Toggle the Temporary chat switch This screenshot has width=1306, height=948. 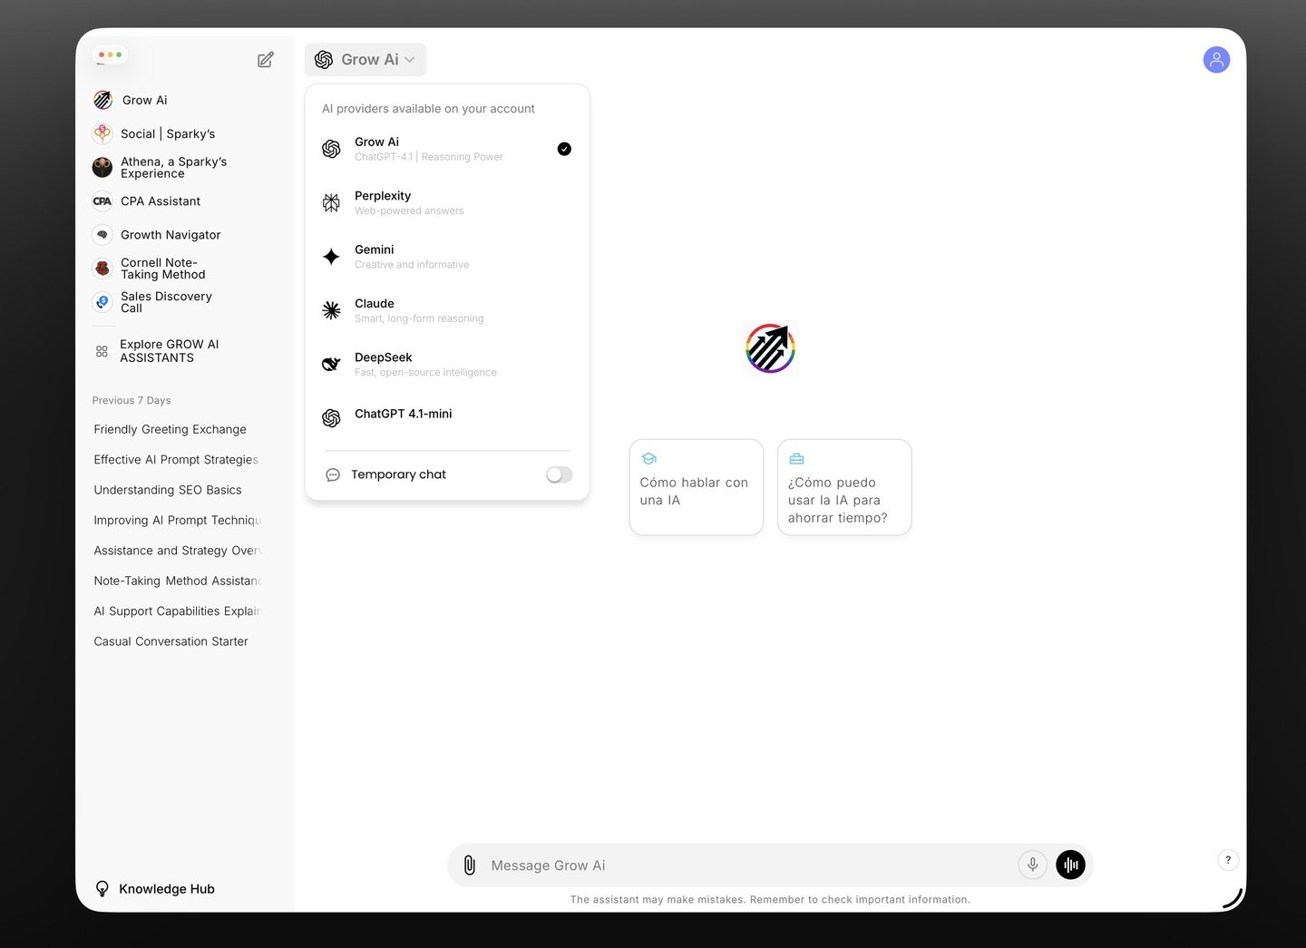coord(560,474)
